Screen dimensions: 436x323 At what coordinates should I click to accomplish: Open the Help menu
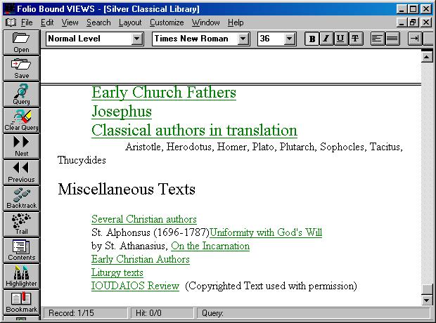click(x=236, y=22)
